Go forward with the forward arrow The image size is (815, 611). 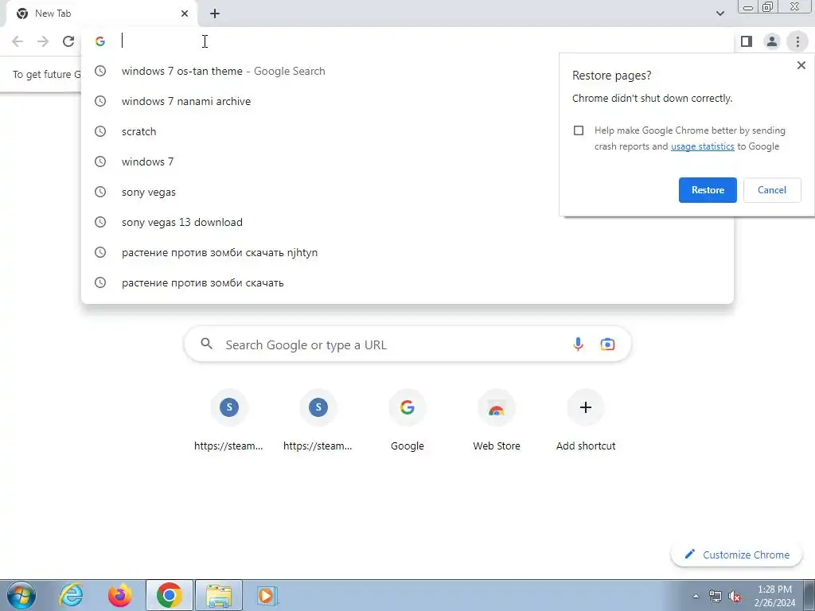tap(43, 41)
